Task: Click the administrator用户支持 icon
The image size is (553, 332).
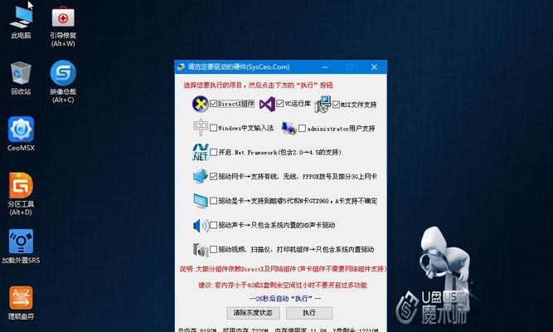Action: [289, 128]
